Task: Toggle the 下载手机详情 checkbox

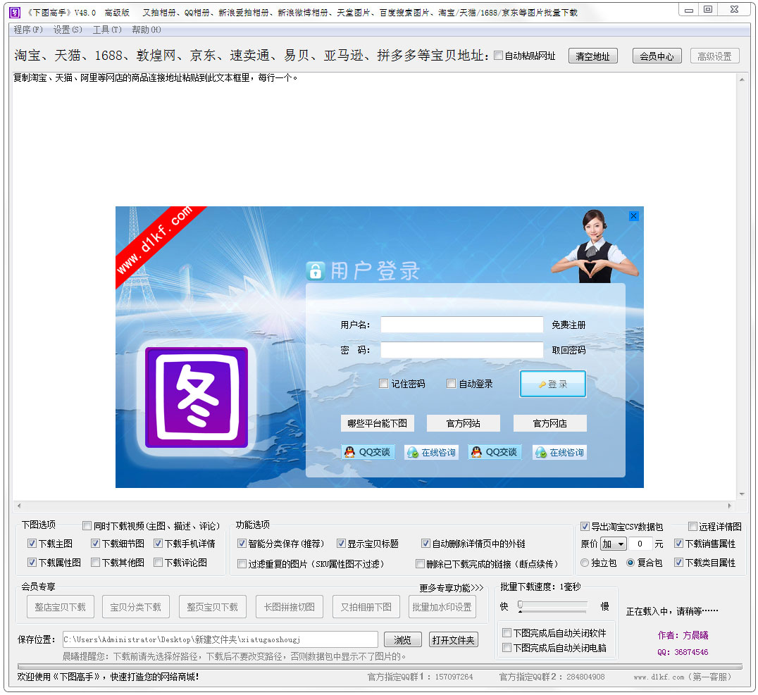Action: [158, 544]
